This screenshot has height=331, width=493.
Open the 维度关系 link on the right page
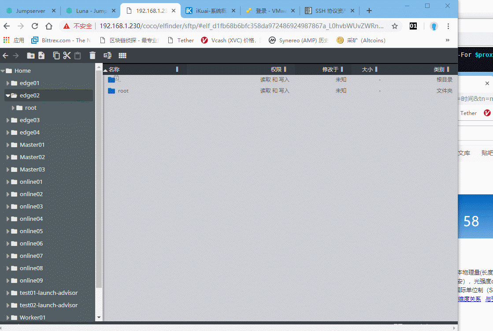click(469, 299)
